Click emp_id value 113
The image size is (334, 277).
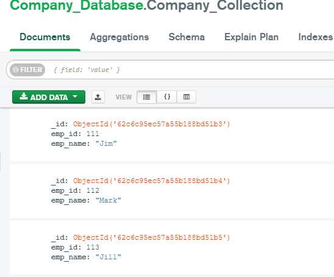coord(93,247)
